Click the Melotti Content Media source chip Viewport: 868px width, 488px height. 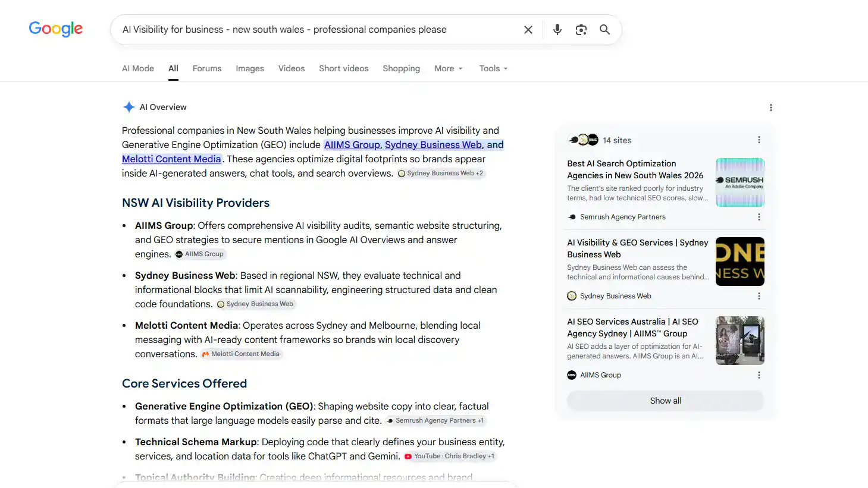[x=240, y=354]
